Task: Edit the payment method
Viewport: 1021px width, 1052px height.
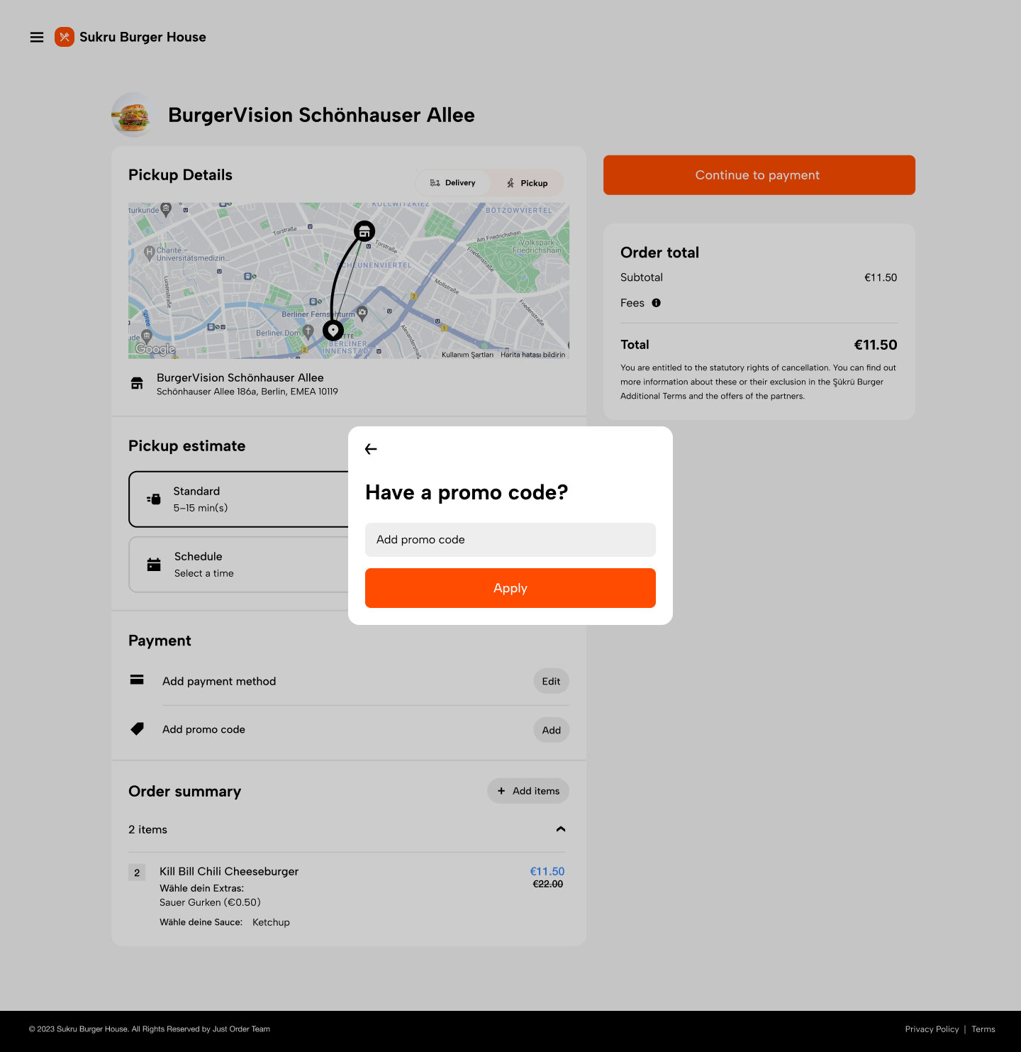Action: pyautogui.click(x=551, y=681)
